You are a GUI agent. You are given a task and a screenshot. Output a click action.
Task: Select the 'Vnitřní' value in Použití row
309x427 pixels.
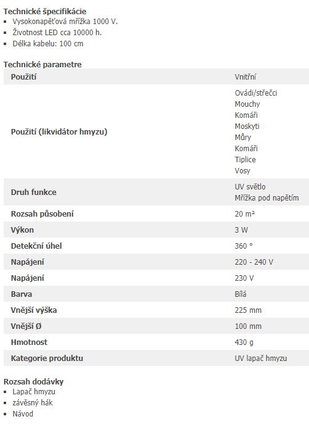point(246,77)
